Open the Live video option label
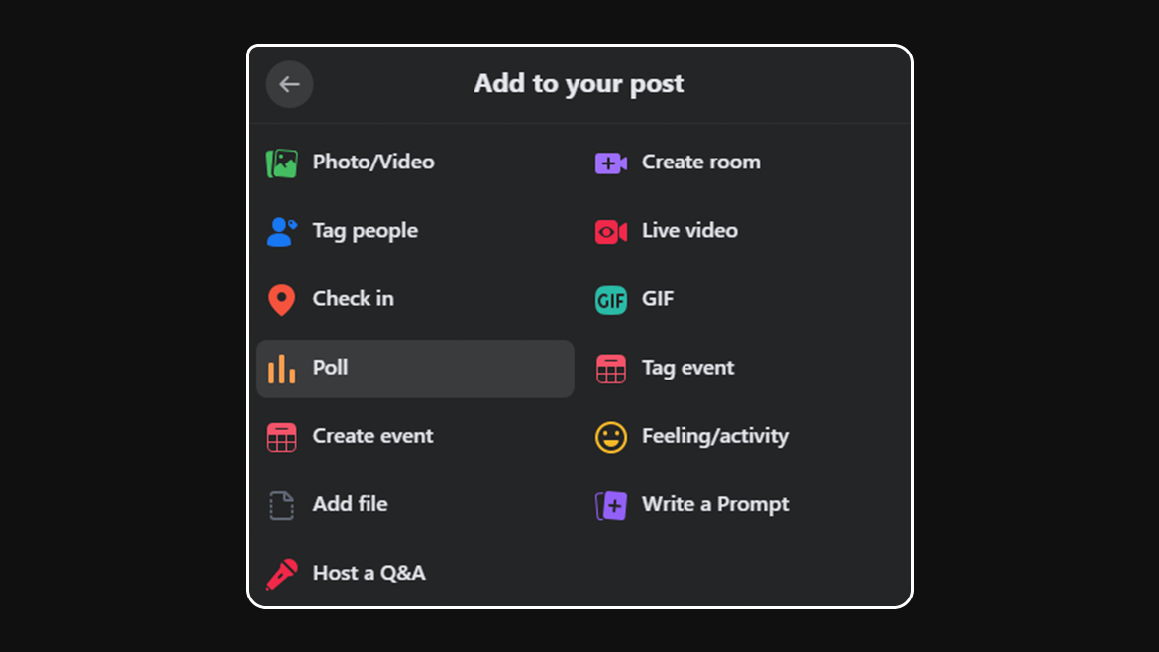Screen dimensions: 1159x652 click(x=689, y=231)
